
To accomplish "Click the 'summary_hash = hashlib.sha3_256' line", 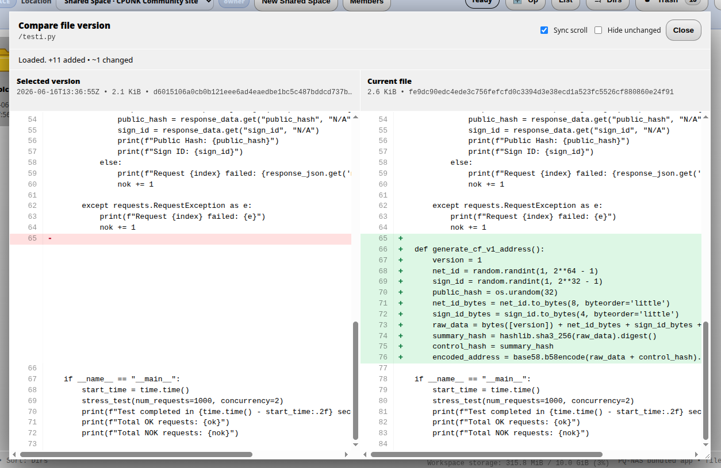I will pos(544,335).
